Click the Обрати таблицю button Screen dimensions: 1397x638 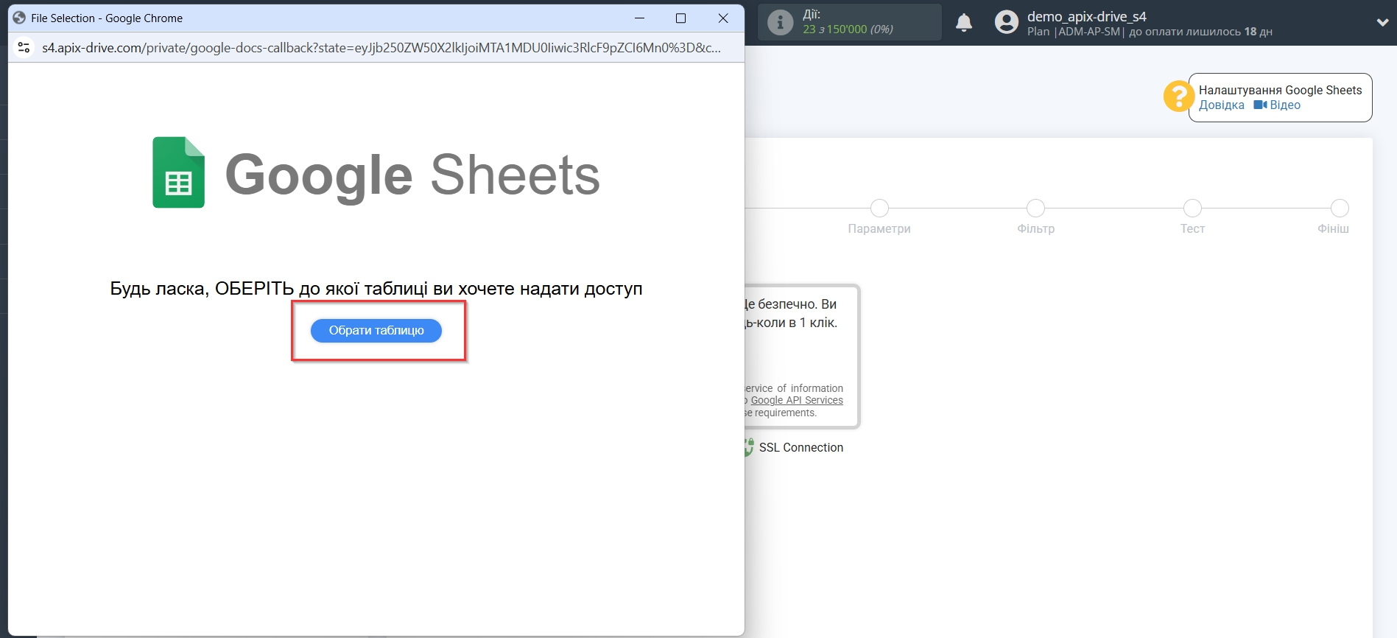tap(376, 331)
